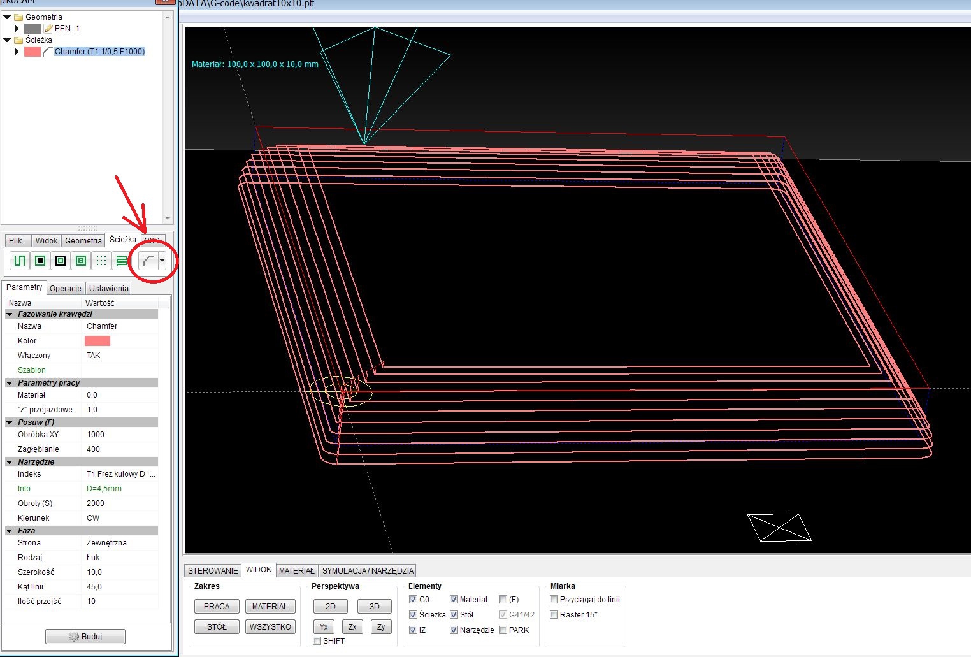Click the PRACA range button
971x657 pixels.
pos(217,606)
